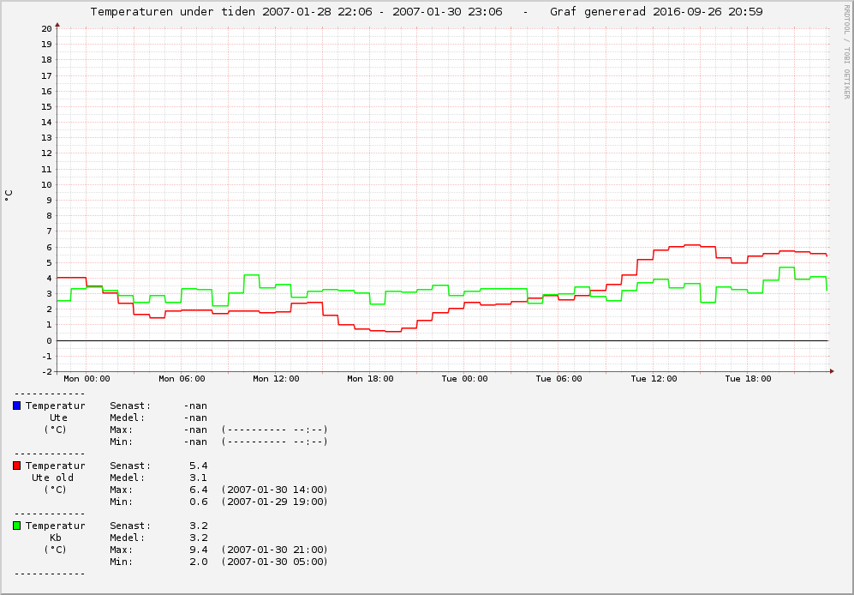Click the red Temperatur Ute old swatch

[x=17, y=466]
